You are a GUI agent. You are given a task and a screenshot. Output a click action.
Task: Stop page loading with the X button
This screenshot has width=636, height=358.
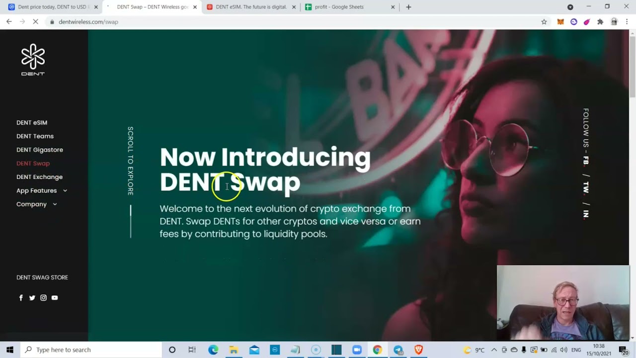point(36,22)
